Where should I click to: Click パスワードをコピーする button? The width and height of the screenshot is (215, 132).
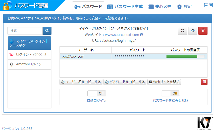coord(125,82)
